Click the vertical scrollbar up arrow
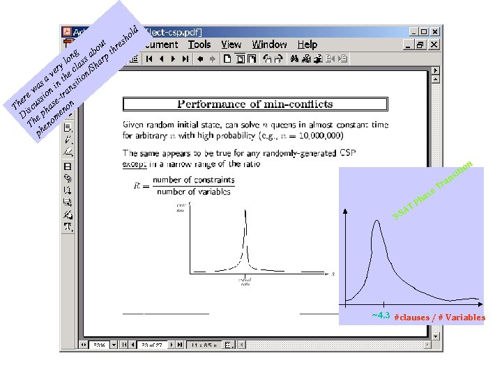Screen dimensions: 502x376 (435, 79)
